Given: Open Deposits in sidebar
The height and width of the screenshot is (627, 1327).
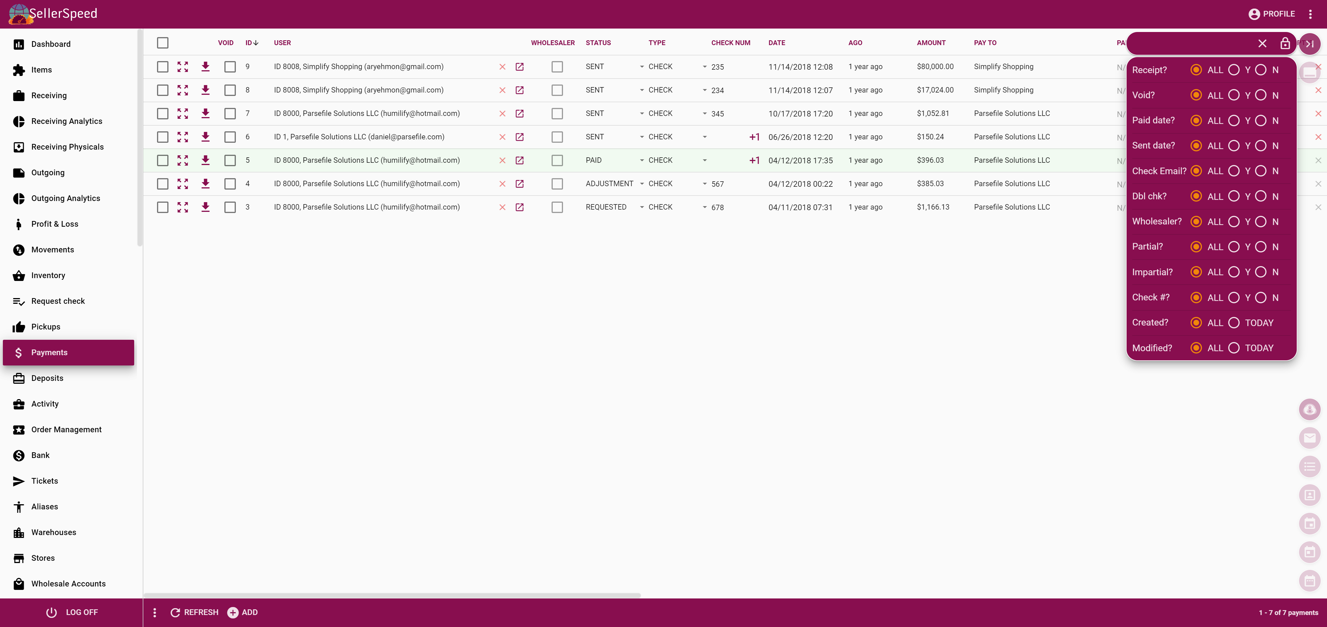Looking at the screenshot, I should (47, 378).
